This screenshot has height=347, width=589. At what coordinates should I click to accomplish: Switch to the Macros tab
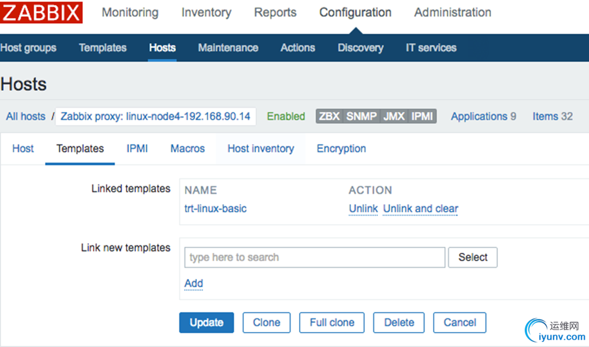pyautogui.click(x=188, y=148)
